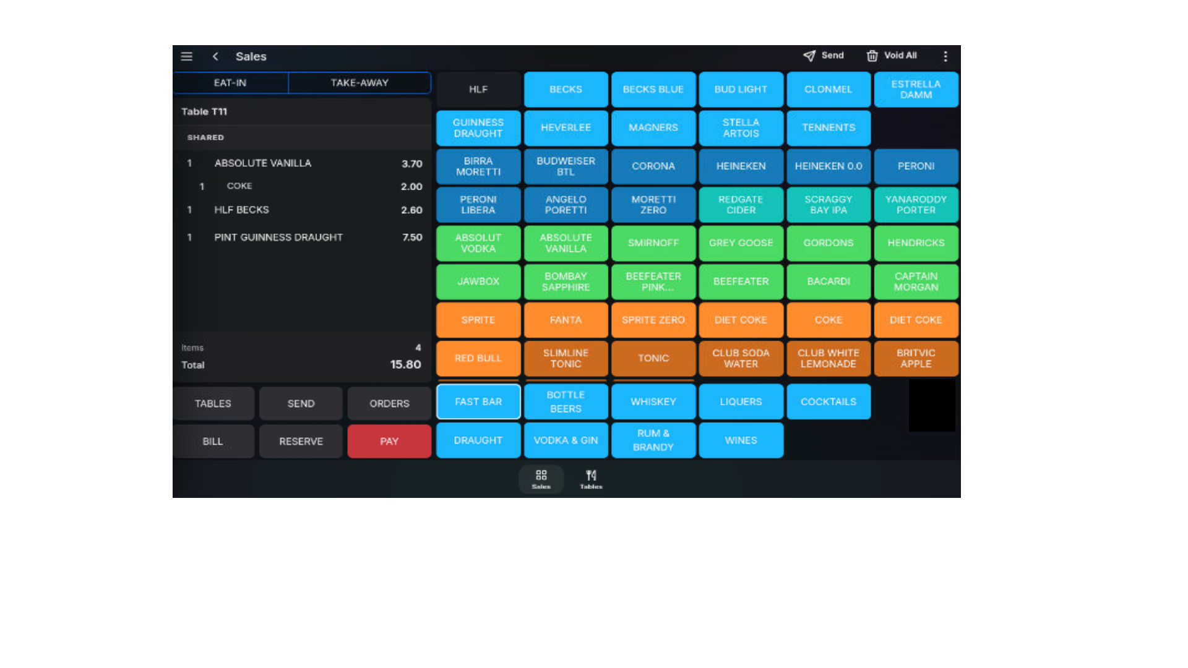The width and height of the screenshot is (1188, 668).
Task: Toggle the HLF half-pint modifier
Action: [x=478, y=90]
